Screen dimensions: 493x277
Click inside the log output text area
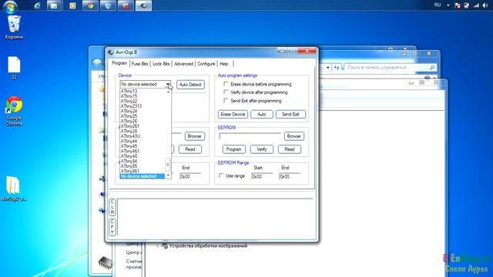(x=216, y=217)
